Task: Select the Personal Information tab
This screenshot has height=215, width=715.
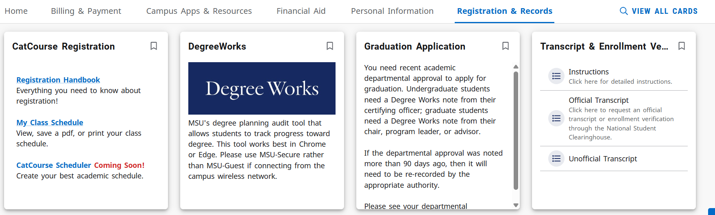Action: tap(392, 11)
